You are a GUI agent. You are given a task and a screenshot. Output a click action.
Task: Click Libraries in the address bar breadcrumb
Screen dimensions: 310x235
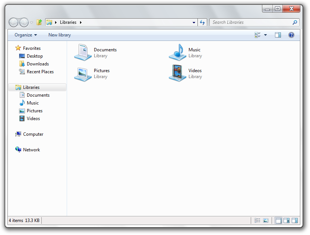(68, 22)
